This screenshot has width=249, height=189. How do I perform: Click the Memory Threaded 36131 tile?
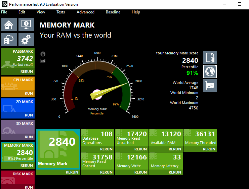[200, 138]
